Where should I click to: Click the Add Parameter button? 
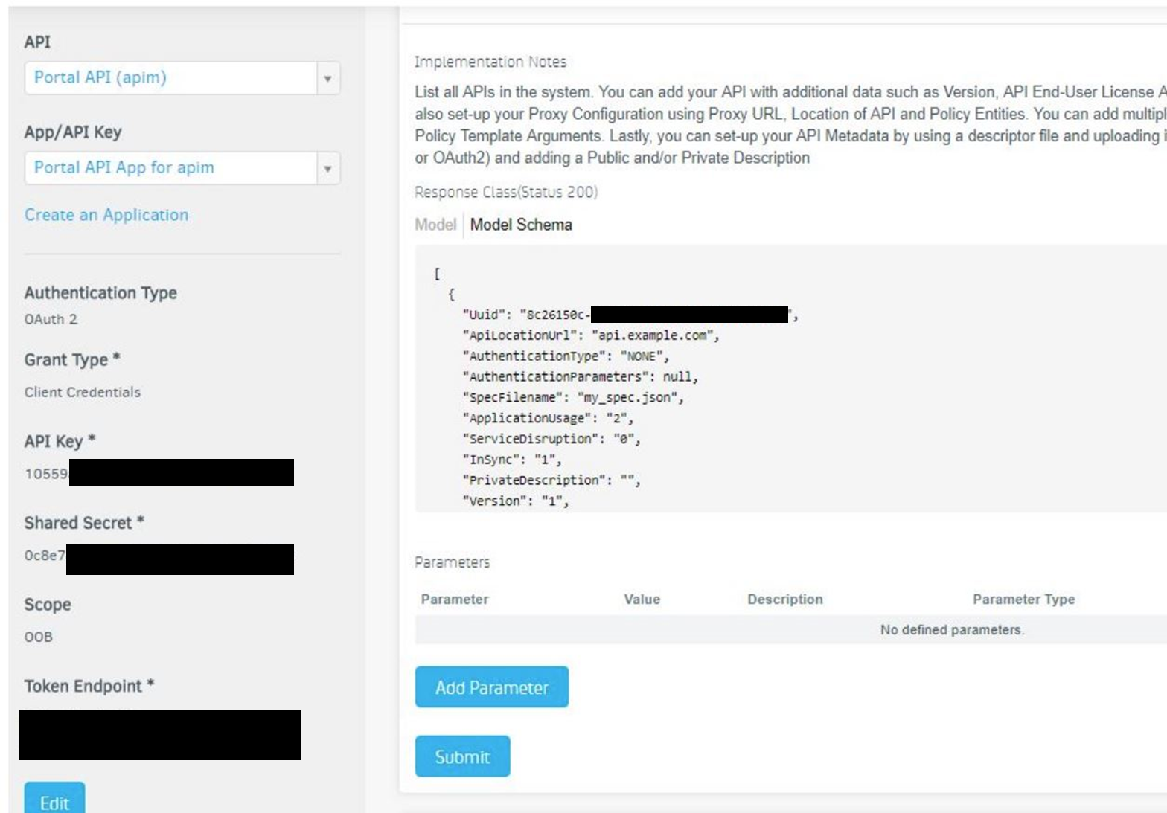[x=491, y=687]
